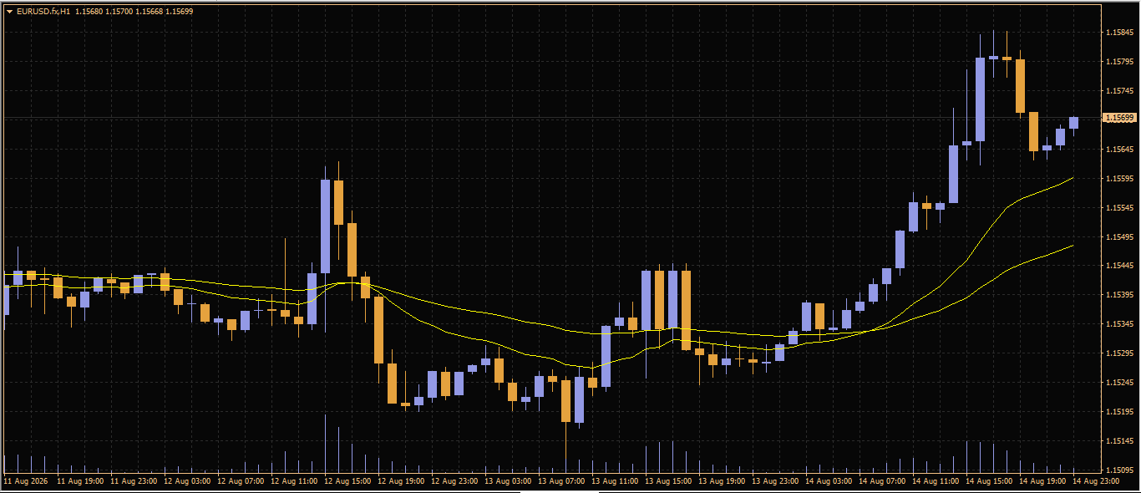Click the 12 Aug 03:00 time label

click(187, 482)
